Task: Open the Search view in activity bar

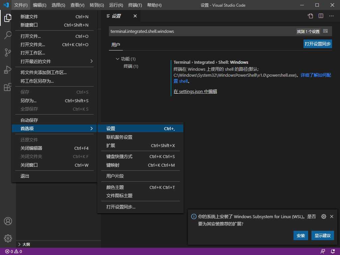Action: tap(8, 35)
